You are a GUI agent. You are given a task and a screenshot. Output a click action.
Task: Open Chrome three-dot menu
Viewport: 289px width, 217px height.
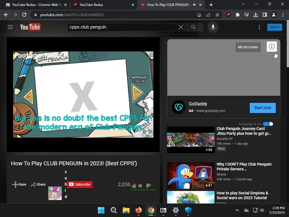pyautogui.click(x=283, y=15)
